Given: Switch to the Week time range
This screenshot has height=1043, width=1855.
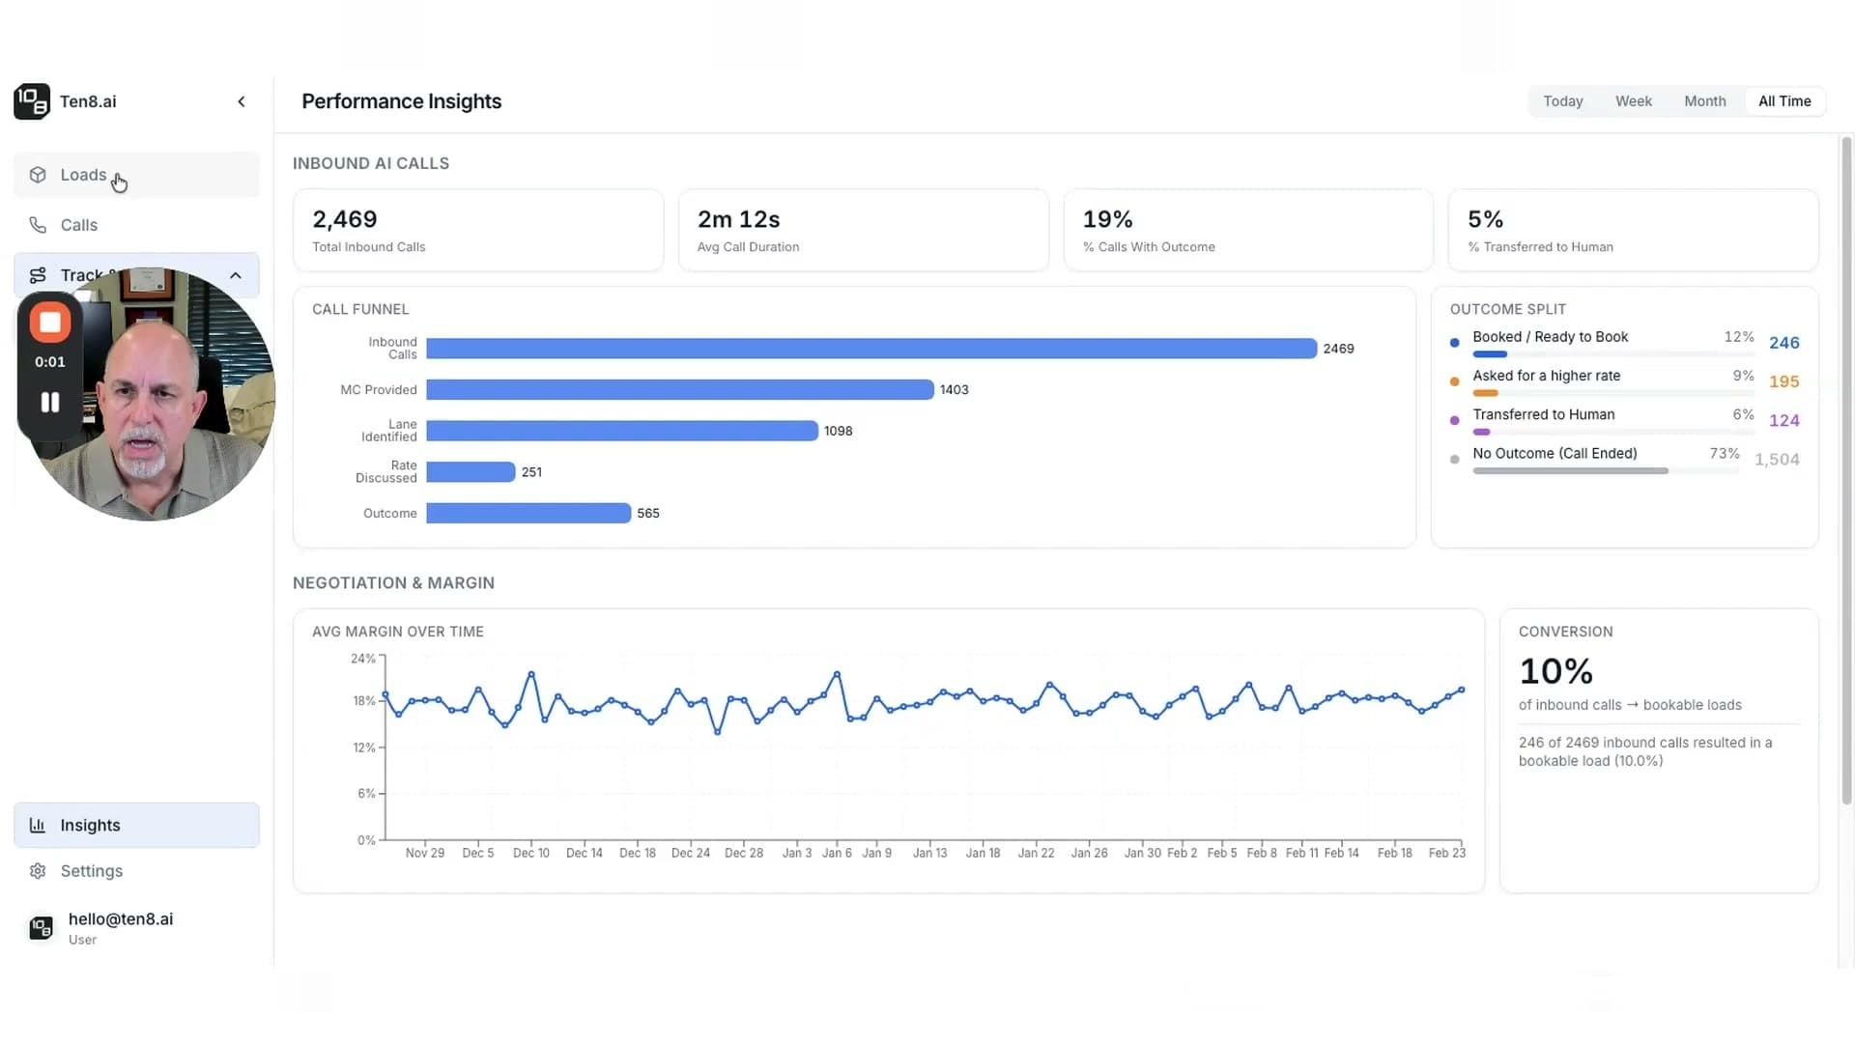Looking at the screenshot, I should 1633,101.
